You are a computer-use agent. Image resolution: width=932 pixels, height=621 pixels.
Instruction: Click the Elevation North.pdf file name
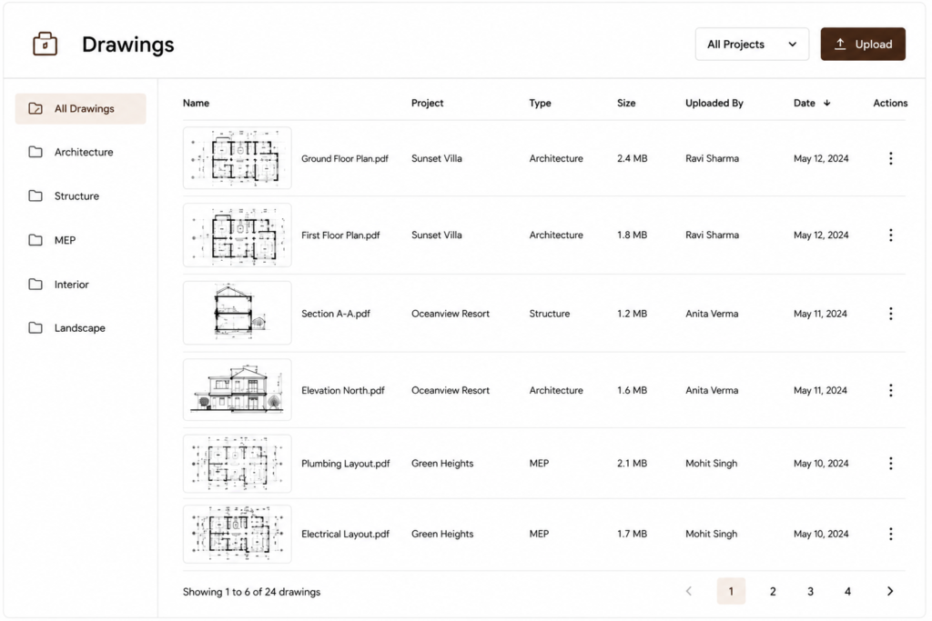(343, 390)
